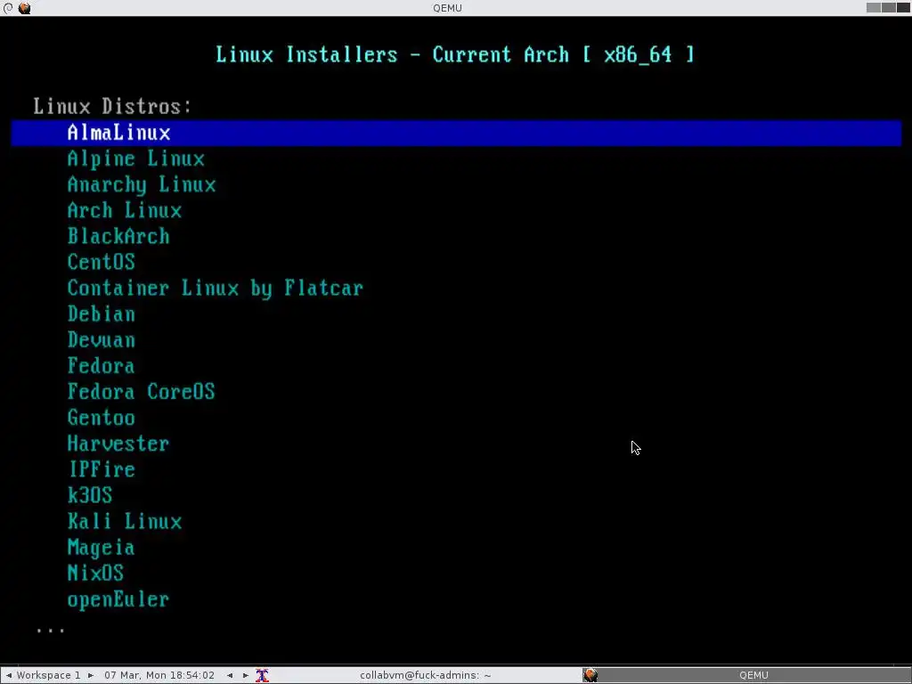Switch to next workspace arrow beside Workspace 1
912x684 pixels.
(x=91, y=675)
